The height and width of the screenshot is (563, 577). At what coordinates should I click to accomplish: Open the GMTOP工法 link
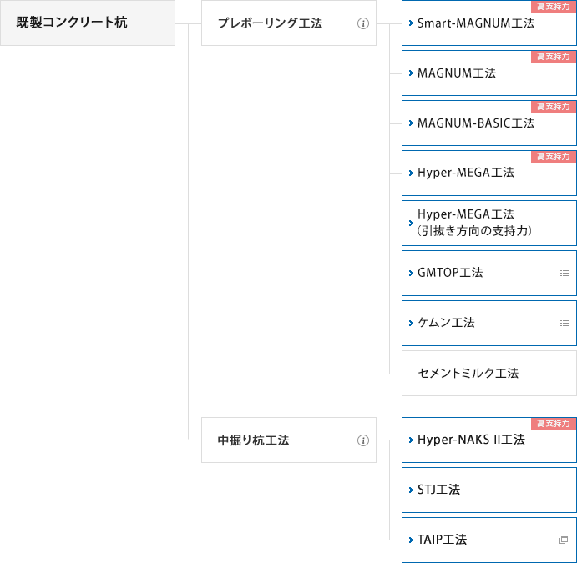pos(489,273)
